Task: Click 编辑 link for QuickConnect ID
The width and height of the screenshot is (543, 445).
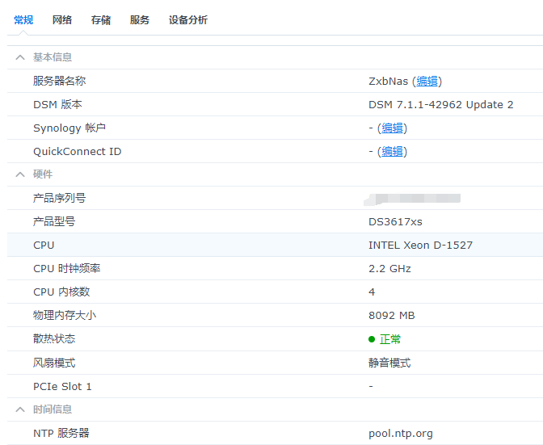Action: click(392, 152)
